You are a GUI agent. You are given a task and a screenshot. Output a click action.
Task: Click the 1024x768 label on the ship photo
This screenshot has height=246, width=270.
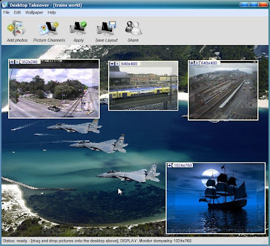coord(183,165)
